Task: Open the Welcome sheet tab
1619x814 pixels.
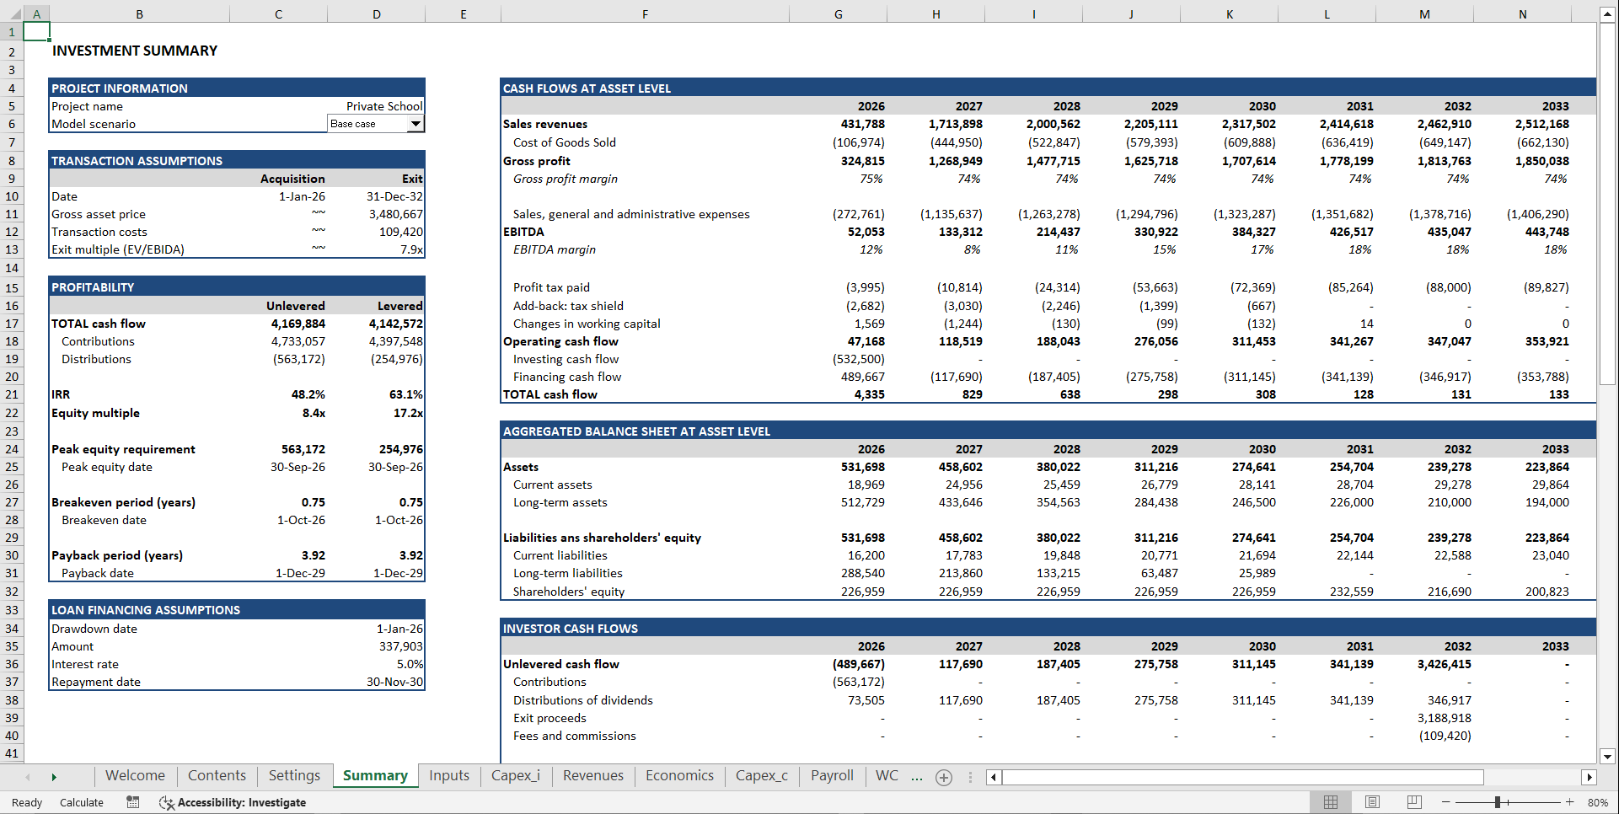Action: click(x=135, y=775)
